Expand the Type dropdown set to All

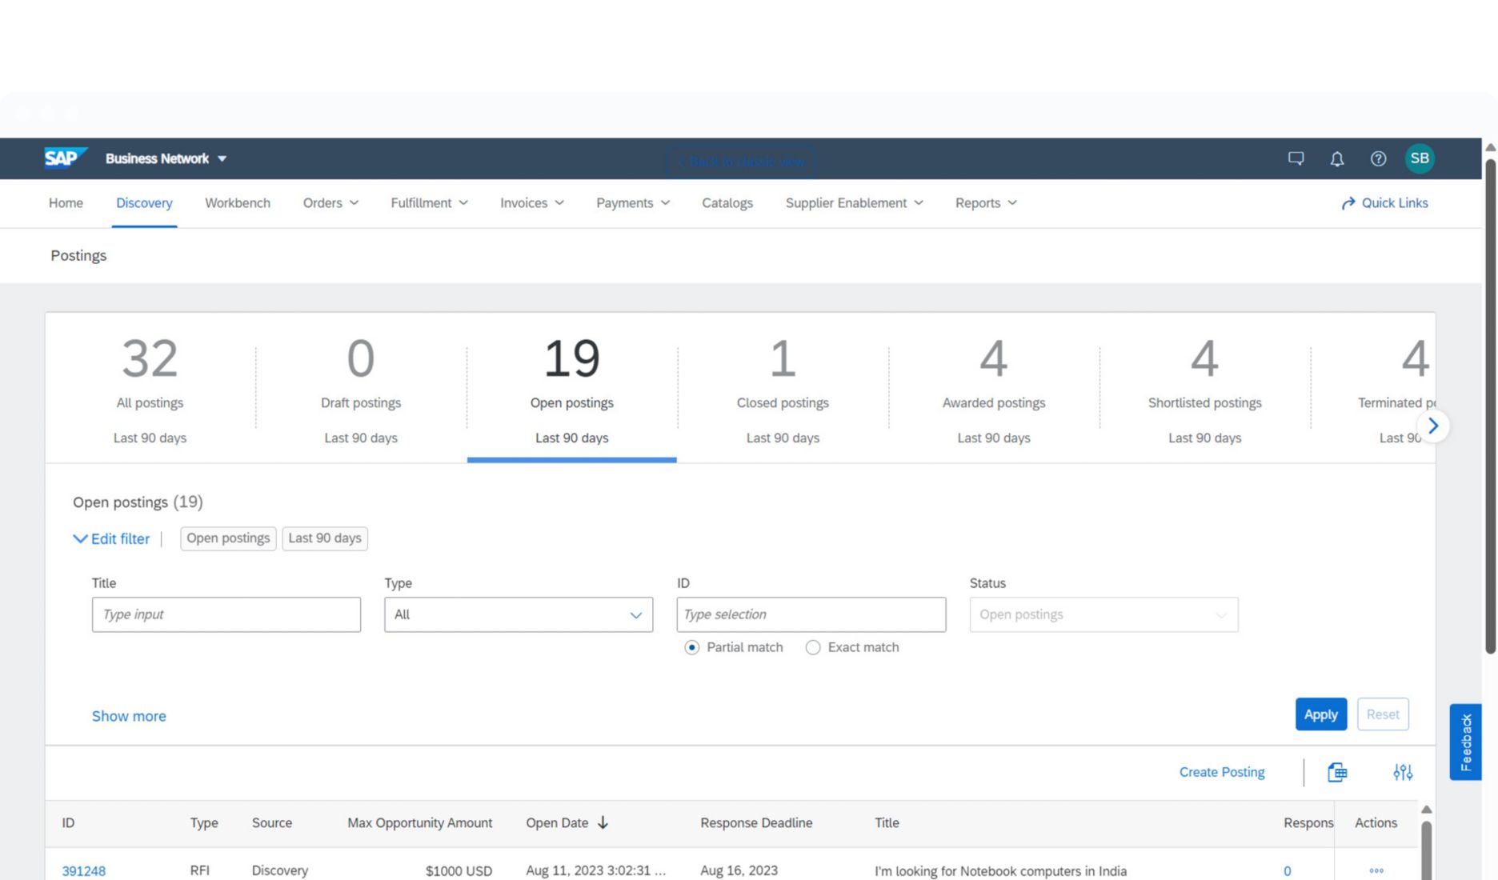(518, 614)
